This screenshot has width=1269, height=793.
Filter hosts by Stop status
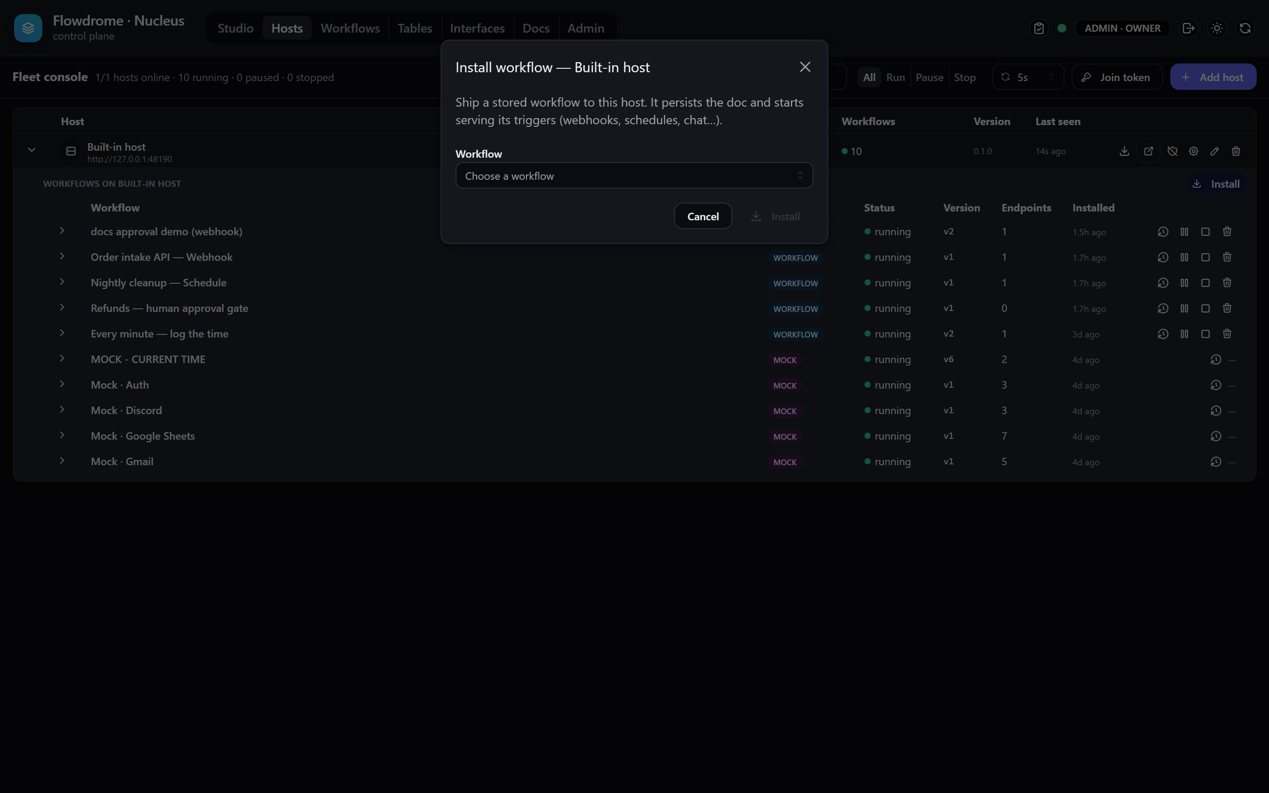pyautogui.click(x=965, y=77)
